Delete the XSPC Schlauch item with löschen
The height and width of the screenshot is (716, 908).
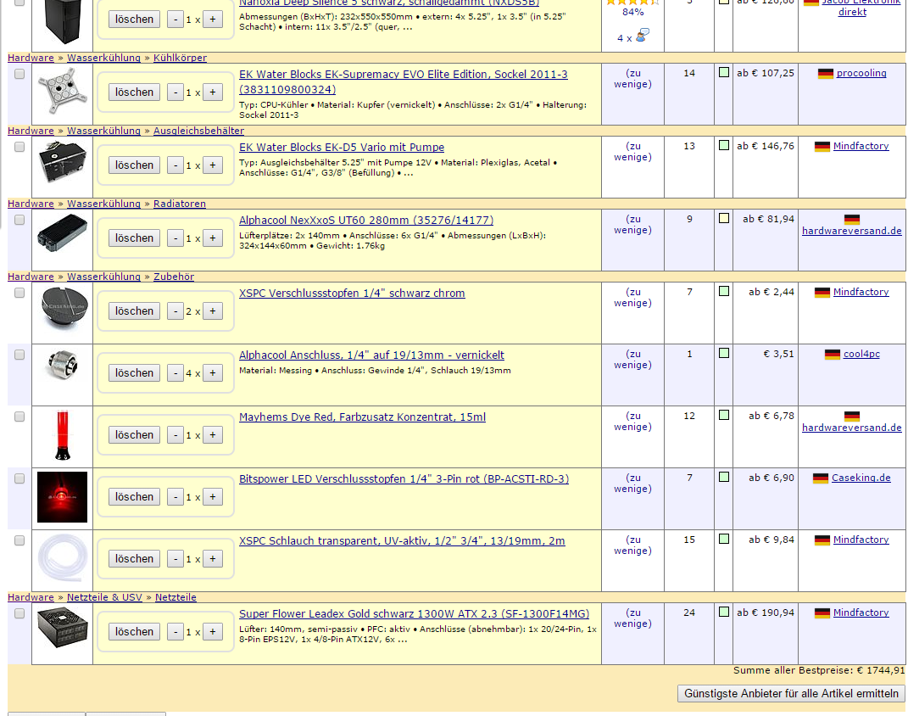pyautogui.click(x=134, y=559)
